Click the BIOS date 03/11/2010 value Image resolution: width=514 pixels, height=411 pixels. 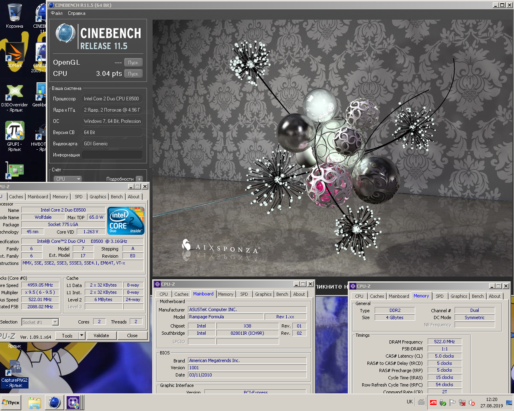tap(247, 375)
